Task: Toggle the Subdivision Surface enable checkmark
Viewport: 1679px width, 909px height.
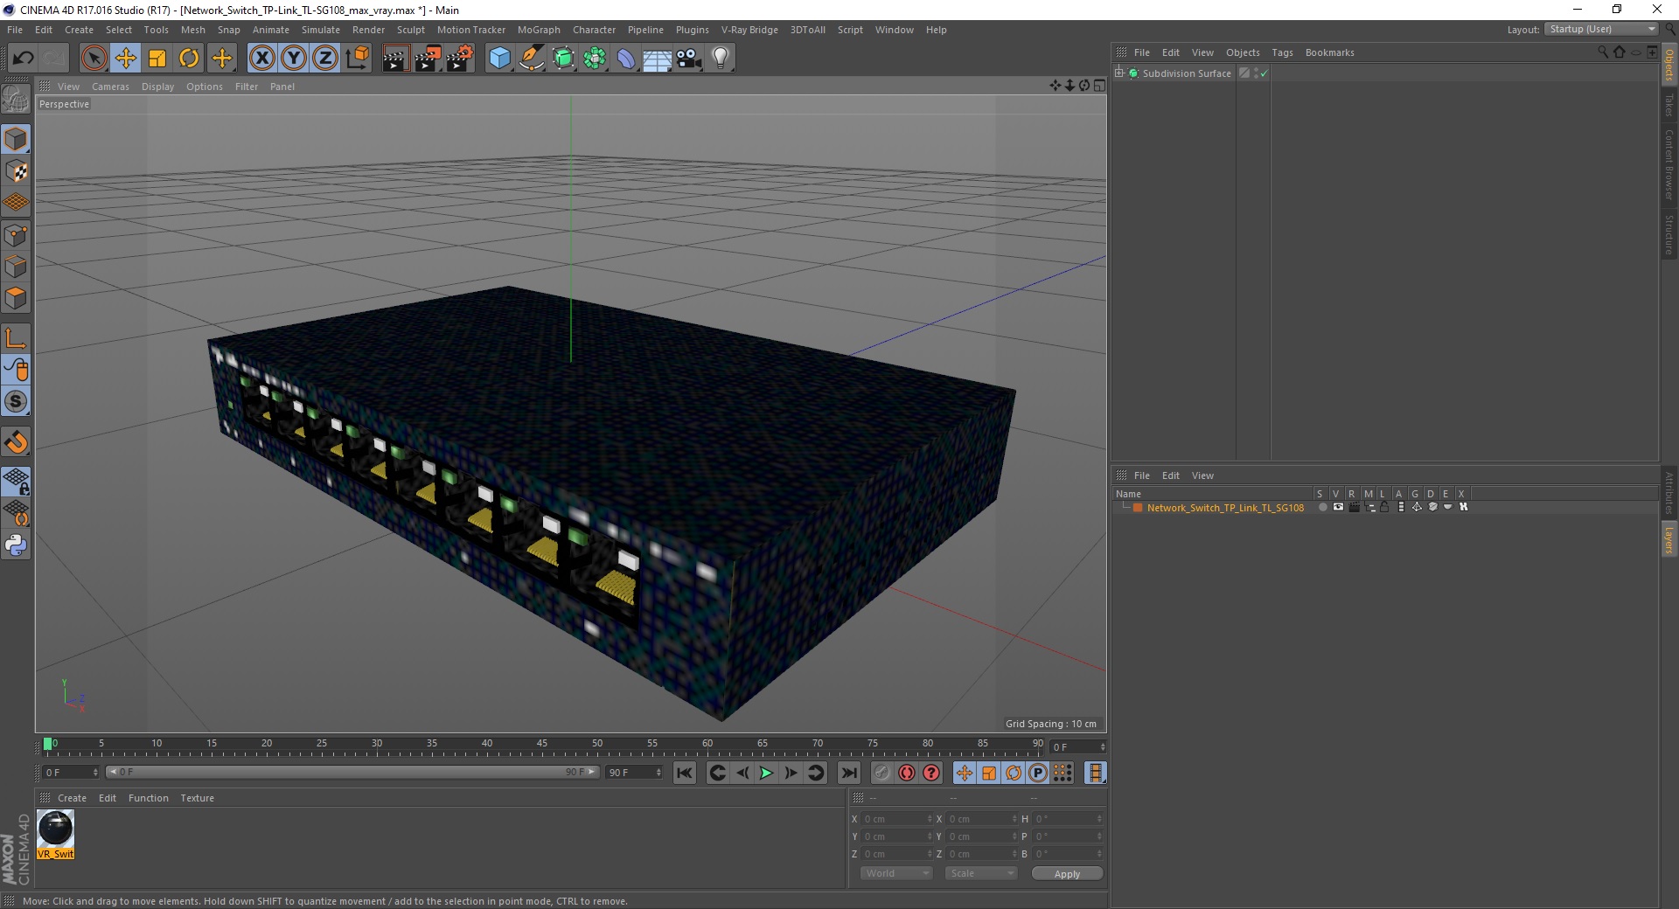Action: click(x=1264, y=73)
